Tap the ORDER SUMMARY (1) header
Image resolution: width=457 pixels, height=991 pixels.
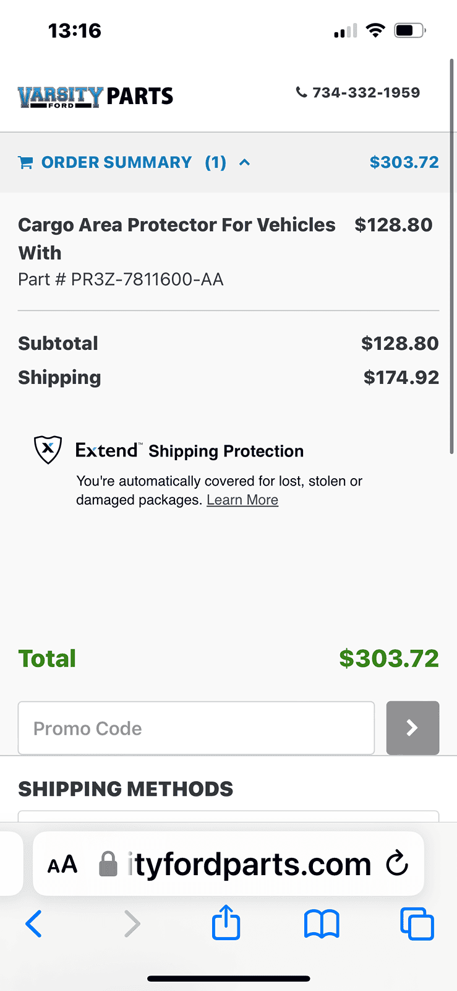tap(134, 162)
